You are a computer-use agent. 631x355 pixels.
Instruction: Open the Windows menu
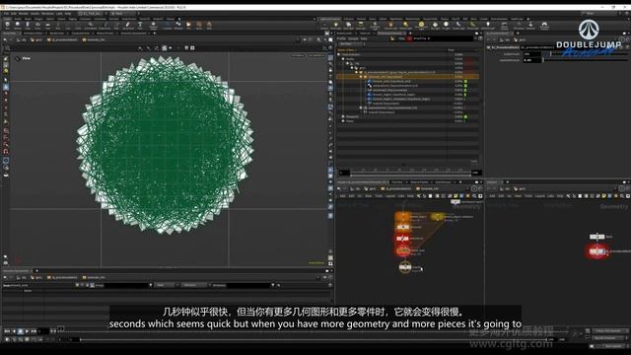tap(47, 13)
